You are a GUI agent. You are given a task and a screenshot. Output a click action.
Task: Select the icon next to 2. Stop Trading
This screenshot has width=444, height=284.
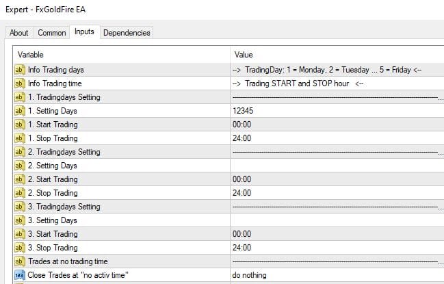point(19,192)
